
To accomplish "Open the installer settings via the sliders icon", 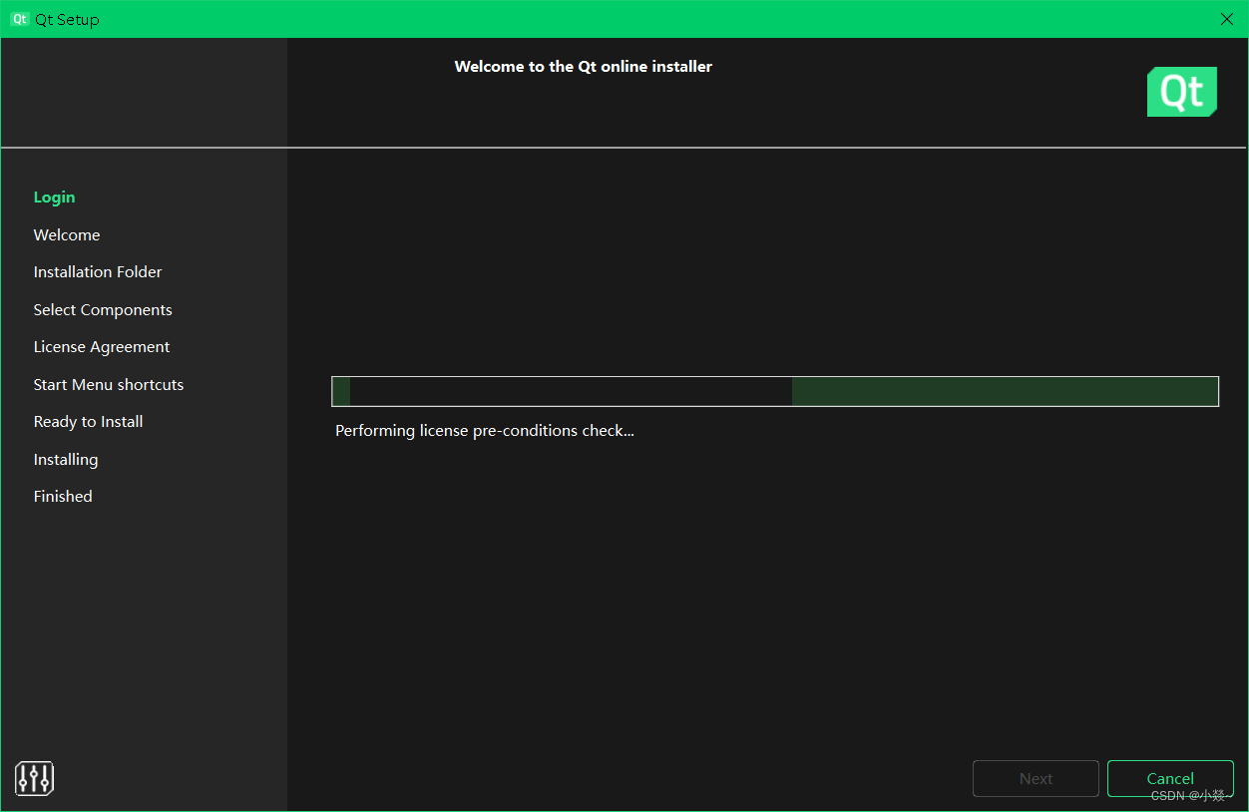I will pyautogui.click(x=34, y=778).
